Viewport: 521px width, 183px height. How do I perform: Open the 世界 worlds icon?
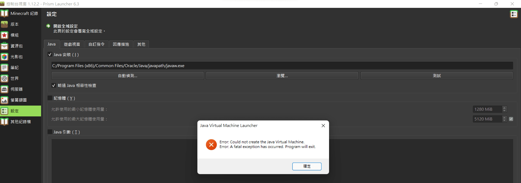[x=4, y=79]
